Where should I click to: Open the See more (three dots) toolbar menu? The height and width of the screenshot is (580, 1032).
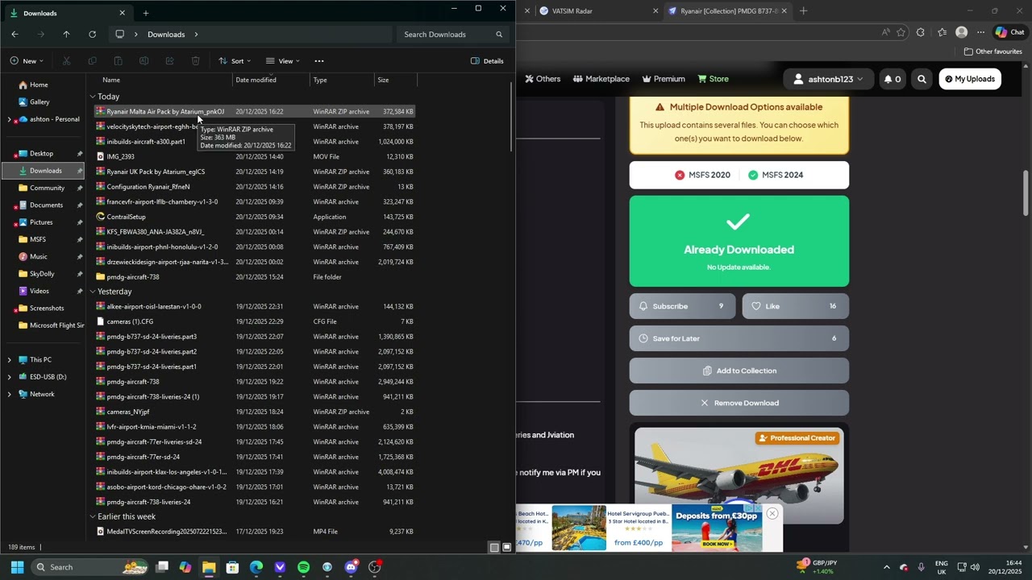coord(319,60)
